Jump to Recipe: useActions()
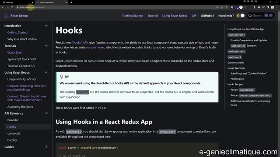 click(243, 90)
